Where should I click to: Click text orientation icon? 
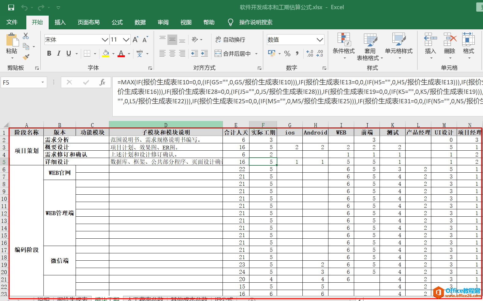click(x=195, y=39)
